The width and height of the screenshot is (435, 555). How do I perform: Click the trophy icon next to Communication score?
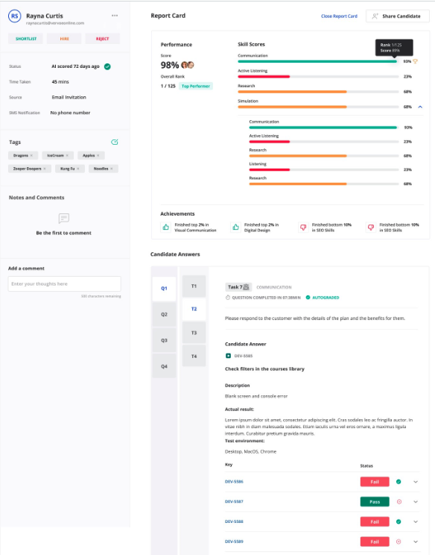pos(416,61)
